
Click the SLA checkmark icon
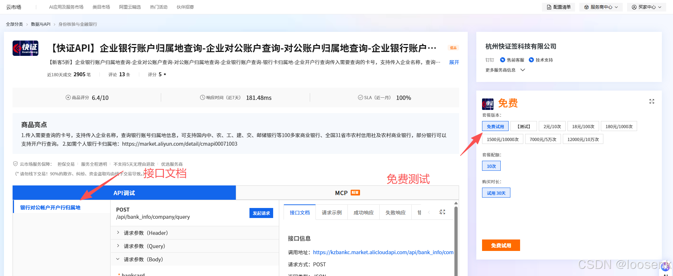(360, 97)
